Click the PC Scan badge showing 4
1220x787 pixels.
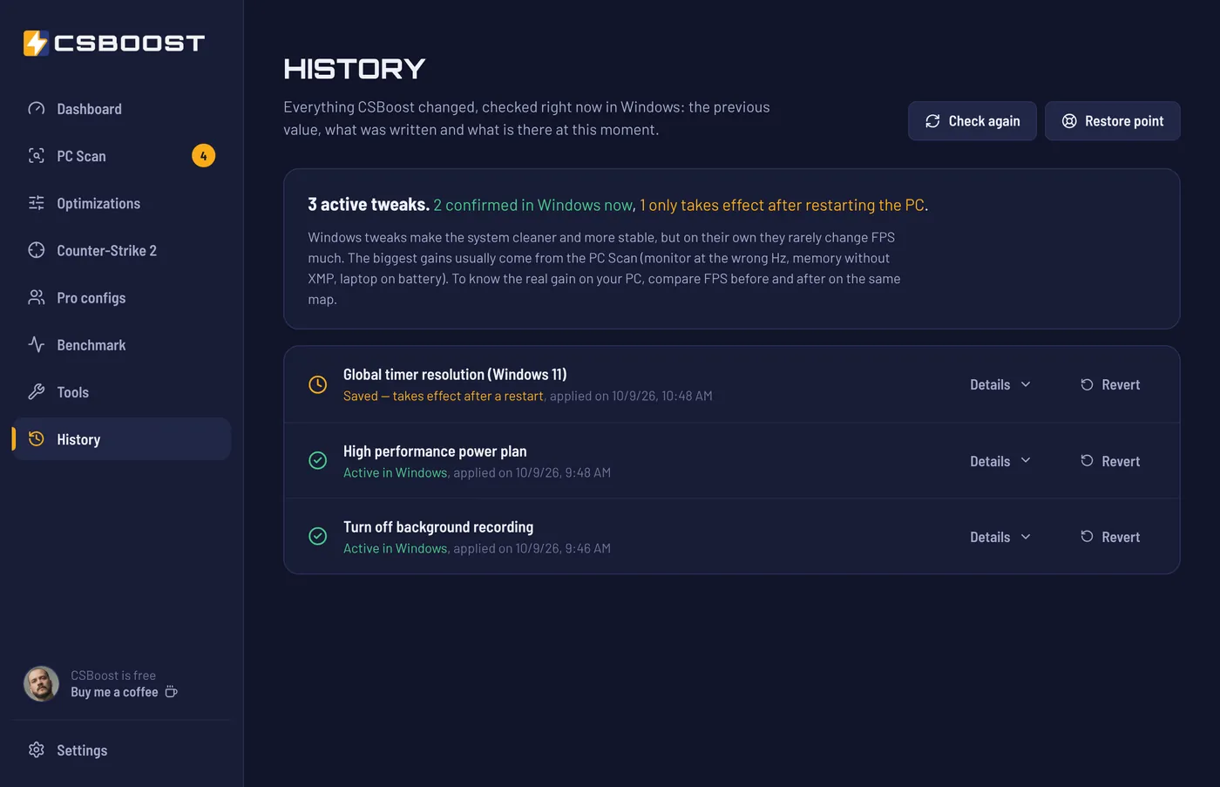point(203,156)
